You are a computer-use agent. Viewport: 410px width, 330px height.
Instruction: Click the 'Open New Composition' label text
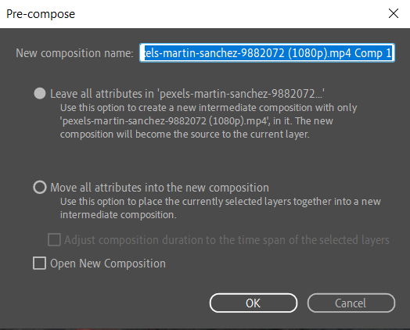pyautogui.click(x=108, y=264)
